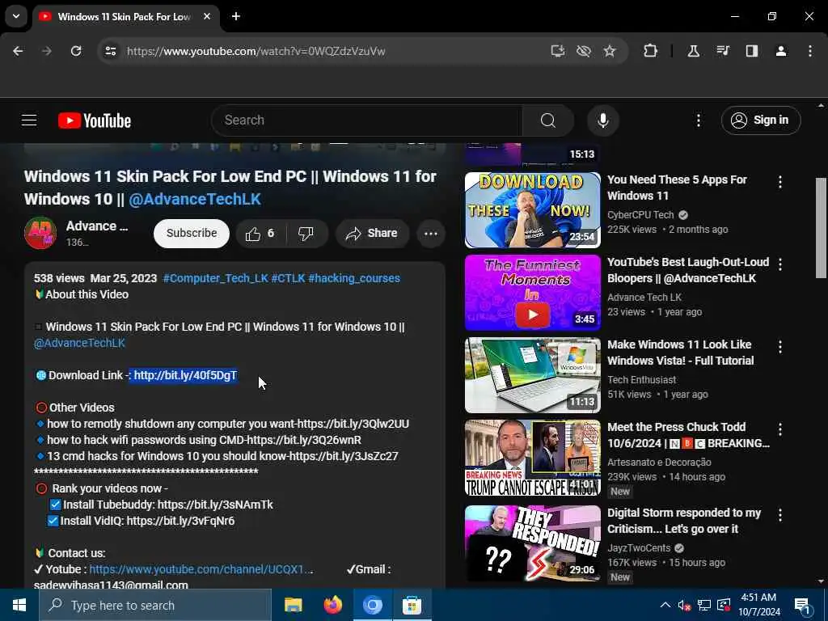This screenshot has height=621, width=828.
Task: Click the crossed-eye tracking protection icon
Action: (584, 51)
